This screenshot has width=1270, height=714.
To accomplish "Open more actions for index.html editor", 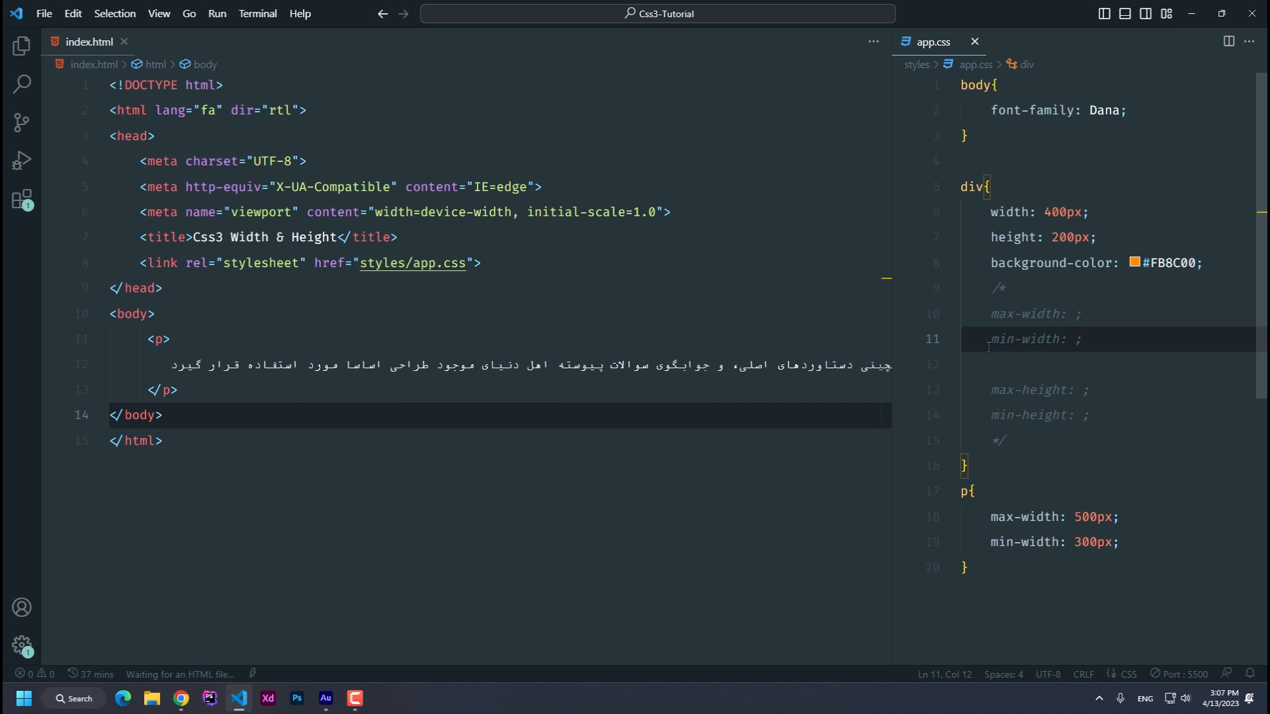I will click(874, 41).
